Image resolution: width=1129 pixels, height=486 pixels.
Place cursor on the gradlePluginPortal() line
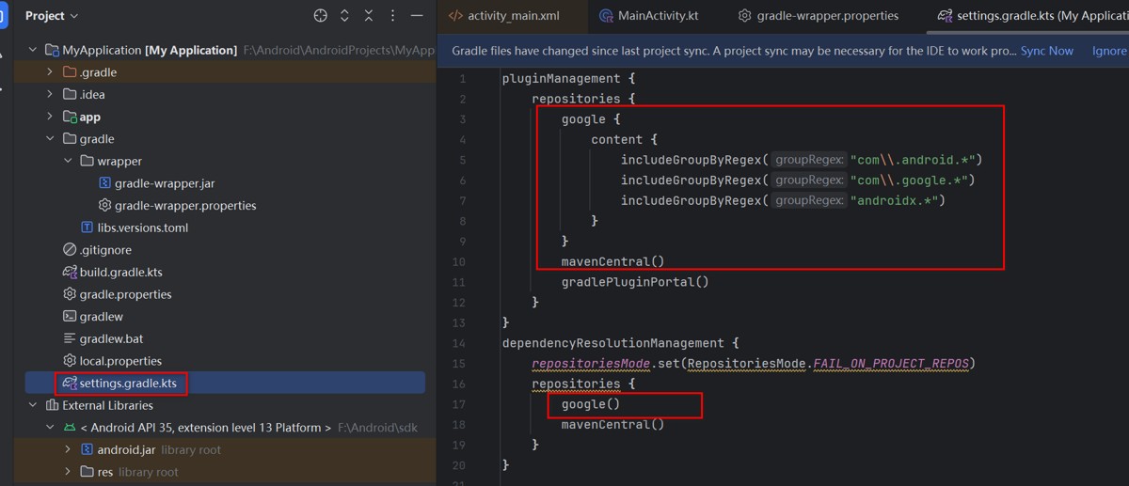coord(635,282)
